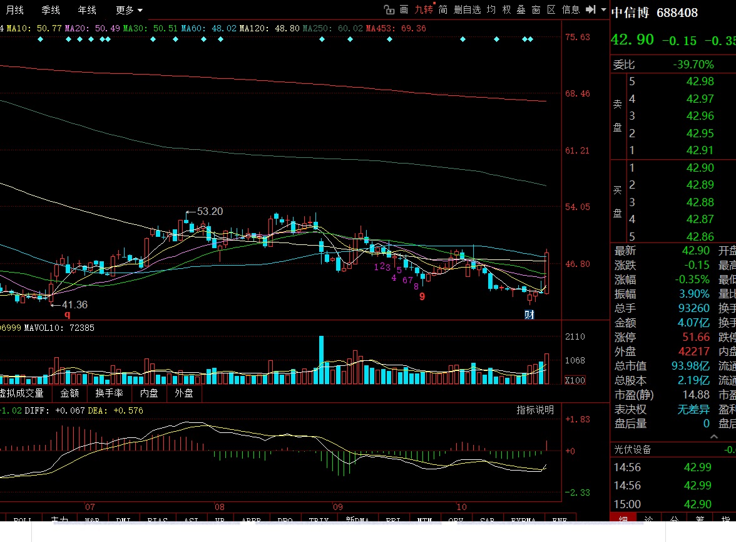Click the 15:00 trade tick row
This screenshot has width=736, height=542.
click(x=673, y=504)
